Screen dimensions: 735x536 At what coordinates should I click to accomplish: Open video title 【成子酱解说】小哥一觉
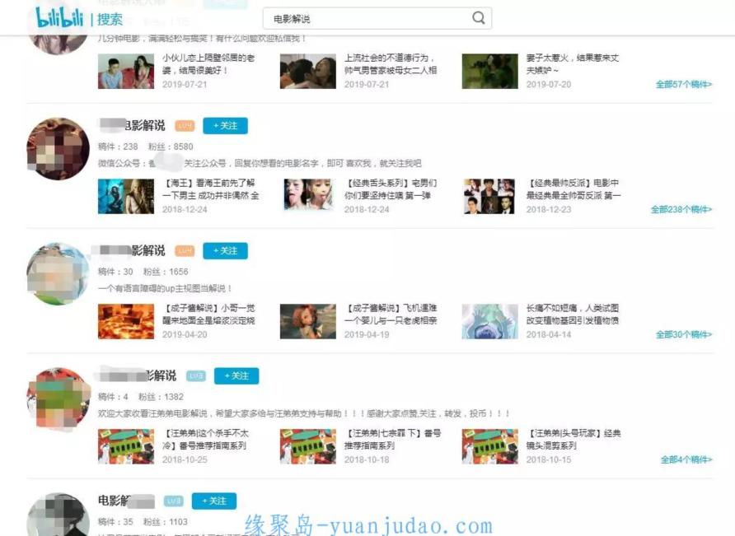coord(208,314)
